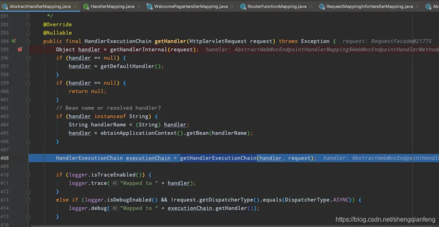The height and width of the screenshot is (227, 439).
Task: Fold the if block starting at line 396
Action: pos(28,58)
